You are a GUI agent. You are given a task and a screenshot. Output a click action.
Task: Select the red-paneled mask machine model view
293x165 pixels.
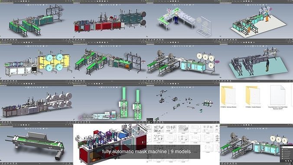pyautogui.click(x=110, y=21)
